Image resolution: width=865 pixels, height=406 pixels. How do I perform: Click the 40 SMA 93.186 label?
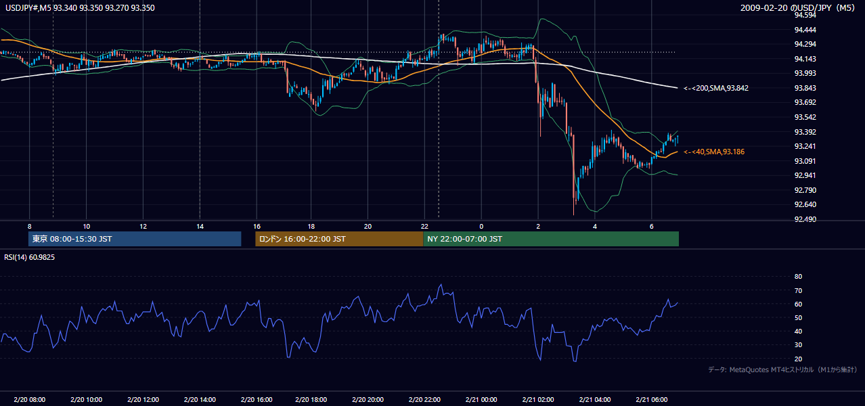coord(714,152)
